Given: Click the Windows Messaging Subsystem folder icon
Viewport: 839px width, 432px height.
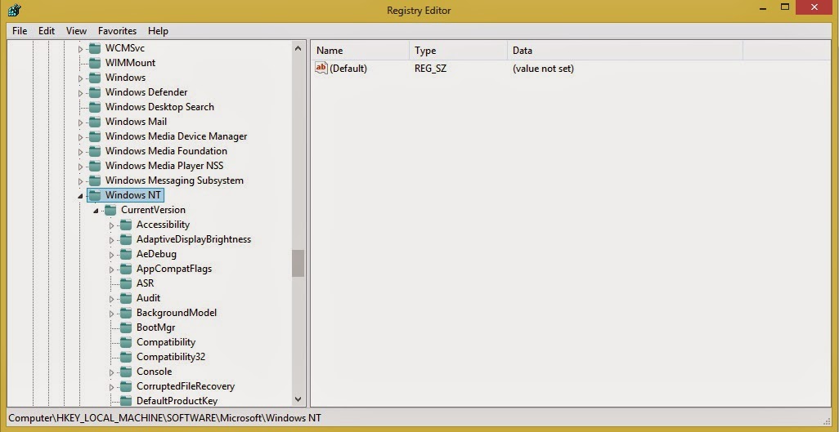Looking at the screenshot, I should click(95, 180).
